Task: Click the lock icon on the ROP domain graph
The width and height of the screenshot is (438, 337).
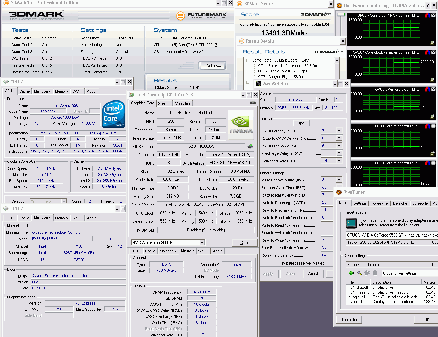Action: 433,43
